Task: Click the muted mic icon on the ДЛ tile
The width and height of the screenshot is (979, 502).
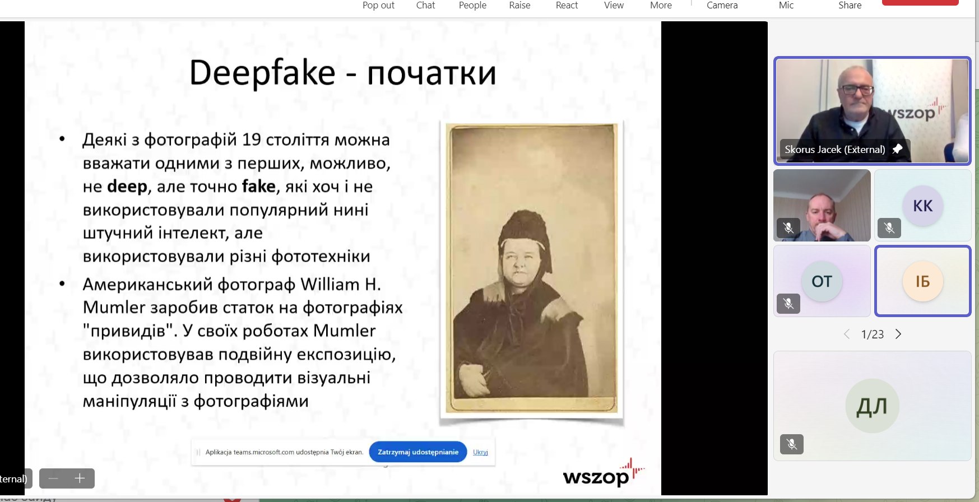Action: (792, 444)
